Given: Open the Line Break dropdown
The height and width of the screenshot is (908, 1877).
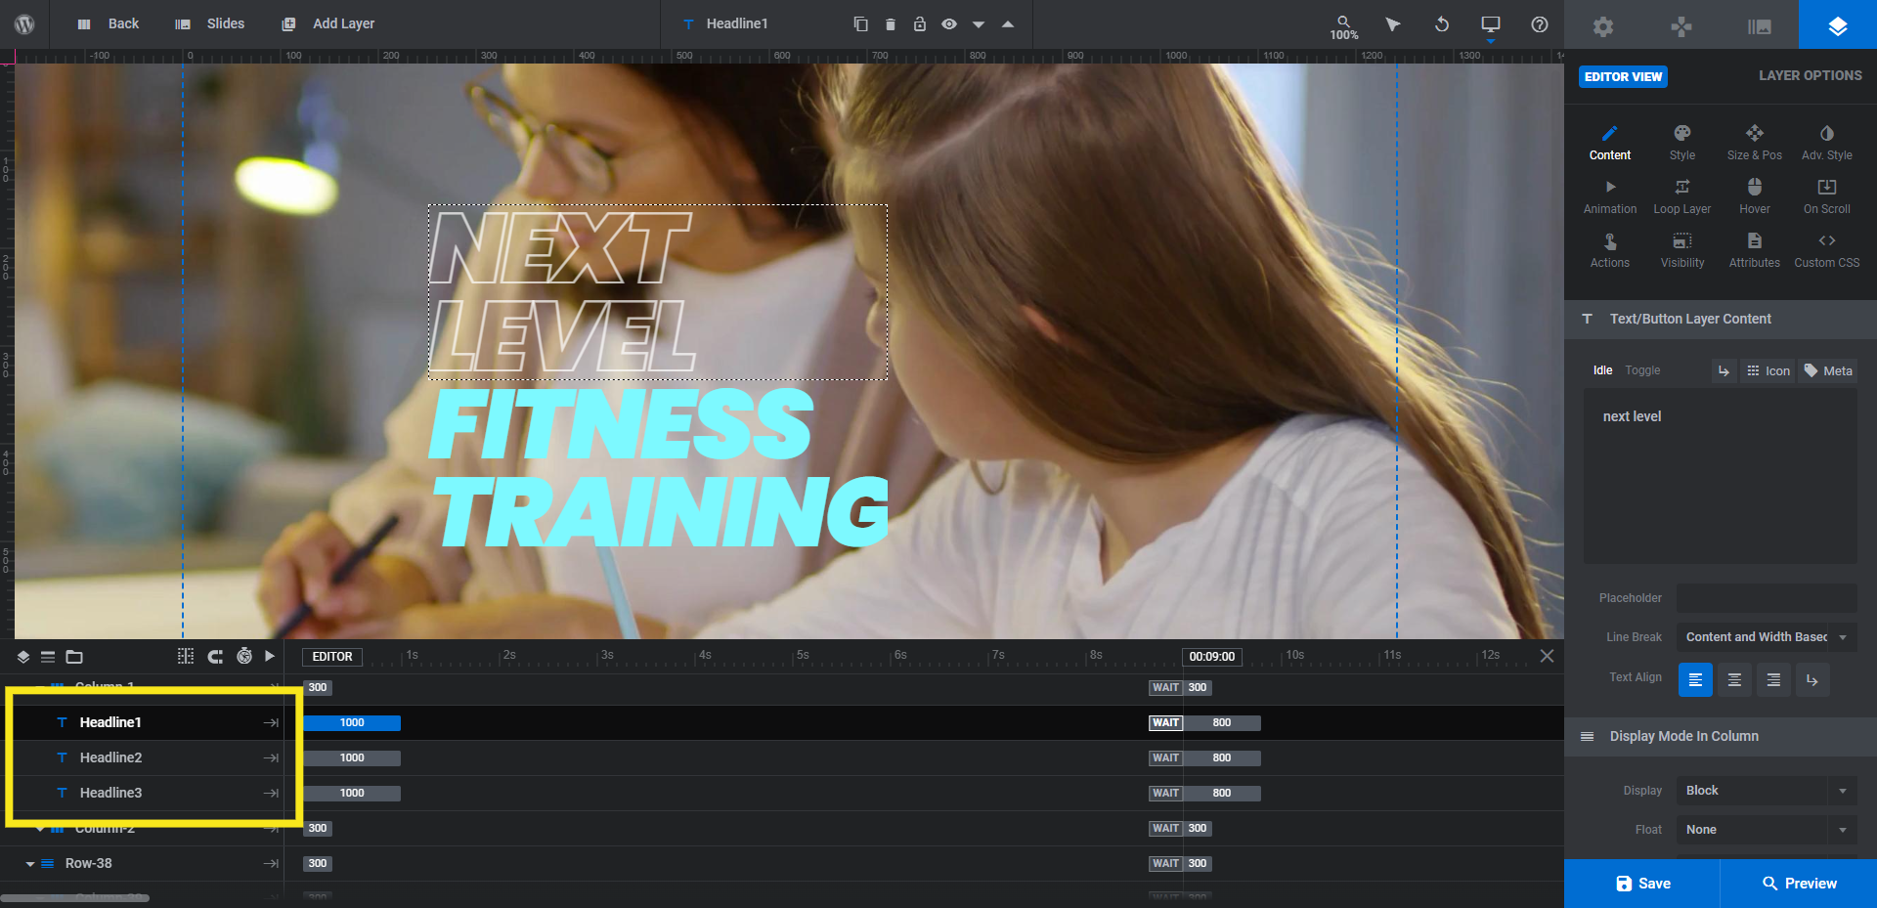Looking at the screenshot, I should coord(1767,637).
